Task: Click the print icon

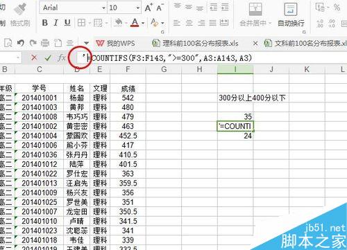Action: click(45, 43)
